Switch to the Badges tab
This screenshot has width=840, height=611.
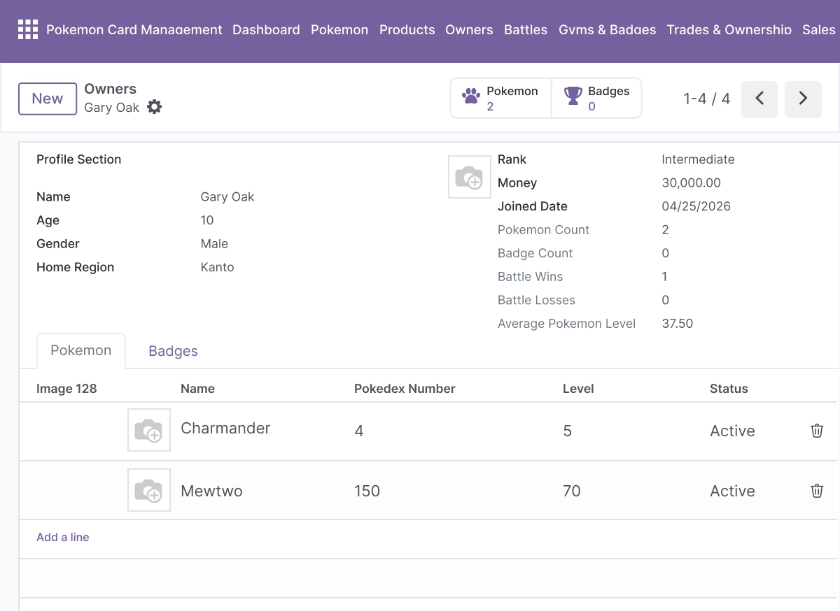point(173,351)
